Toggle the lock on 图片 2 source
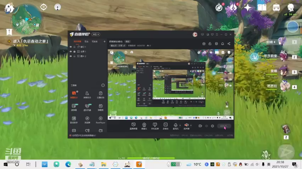The image size is (302, 169). coord(74,56)
